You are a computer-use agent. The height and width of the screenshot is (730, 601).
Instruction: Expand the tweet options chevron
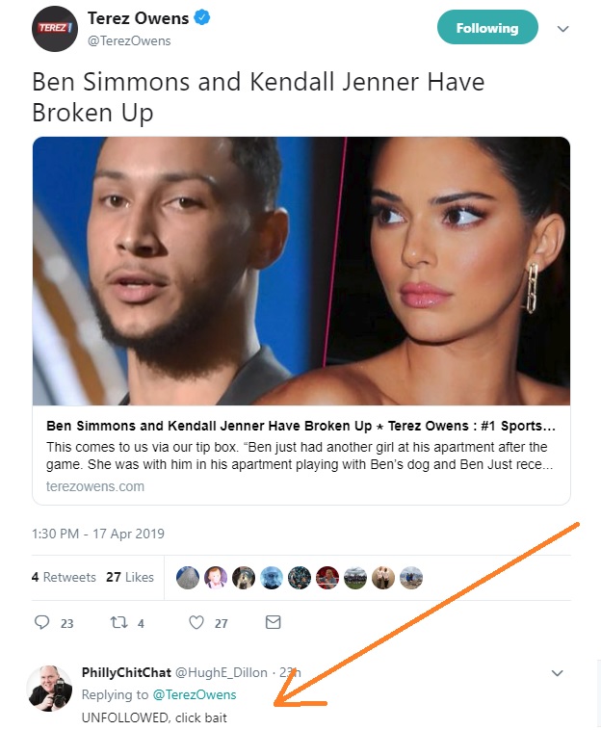coord(563,29)
